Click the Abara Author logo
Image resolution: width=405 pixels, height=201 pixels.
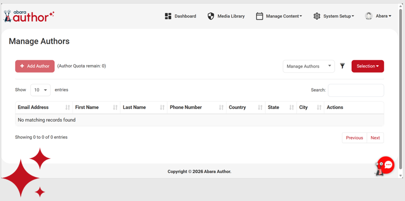[x=29, y=16]
